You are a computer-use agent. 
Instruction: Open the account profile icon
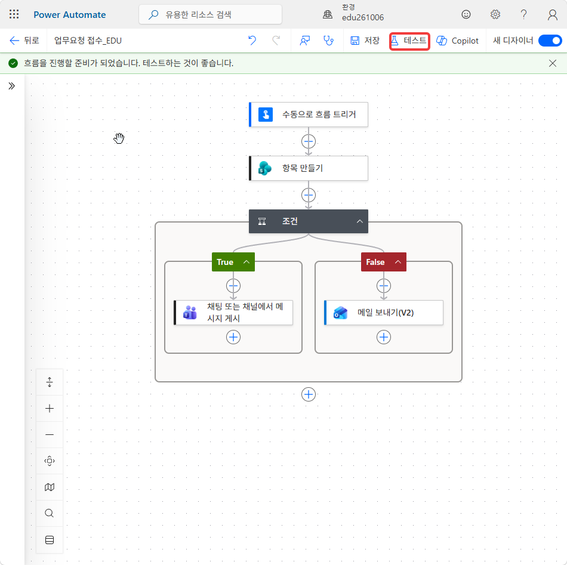(552, 14)
